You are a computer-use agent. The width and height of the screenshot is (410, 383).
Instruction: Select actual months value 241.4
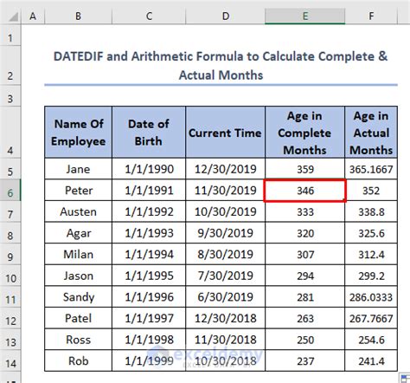[371, 360]
